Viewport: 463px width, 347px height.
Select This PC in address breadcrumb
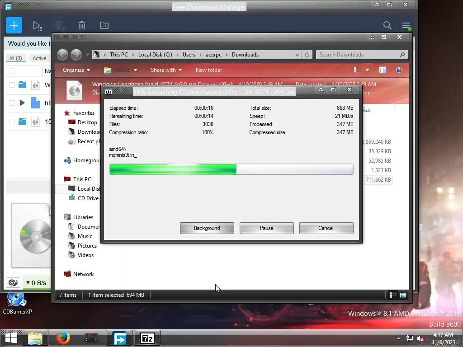pos(119,55)
